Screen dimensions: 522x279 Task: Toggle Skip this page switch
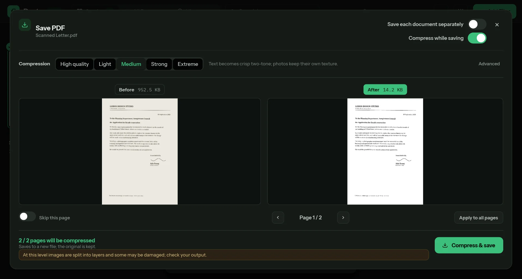coord(27,217)
